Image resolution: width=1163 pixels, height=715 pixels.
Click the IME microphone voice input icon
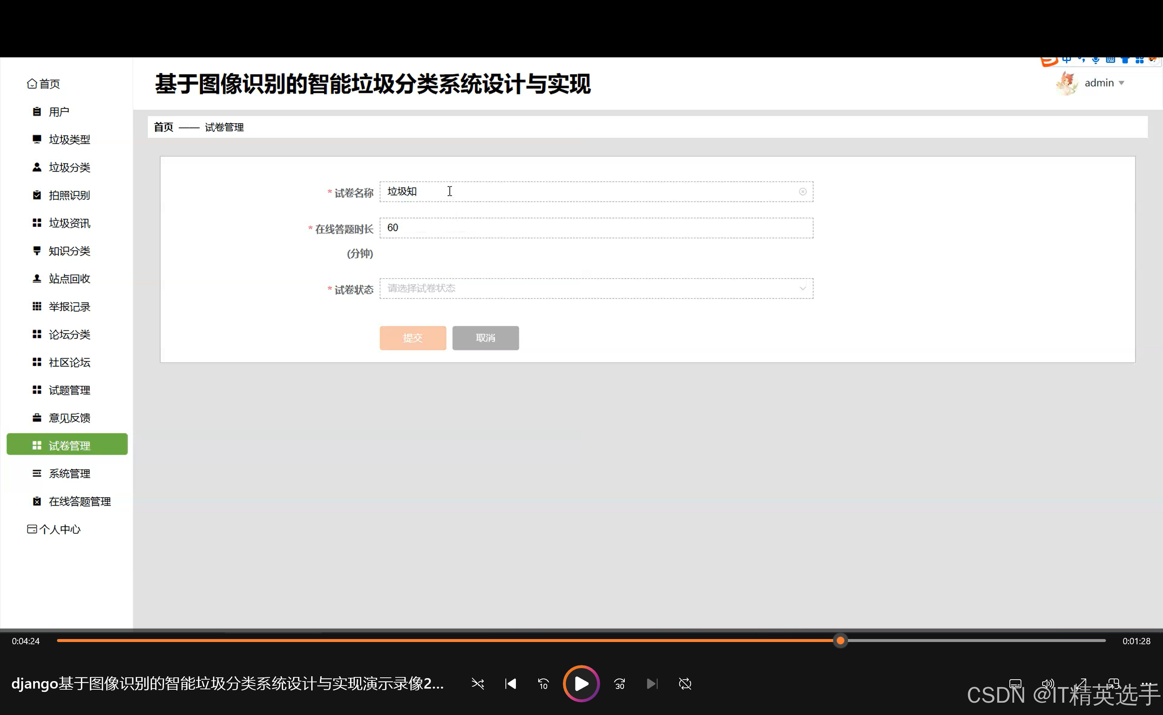click(x=1096, y=60)
